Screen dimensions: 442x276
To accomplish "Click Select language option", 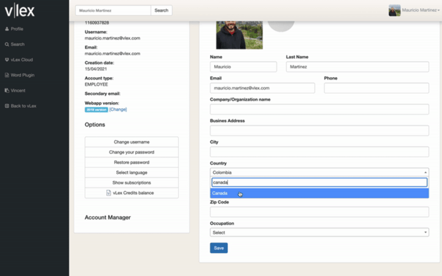I will [132, 172].
